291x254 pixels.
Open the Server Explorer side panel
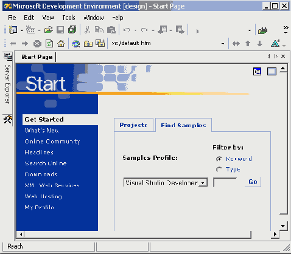[x=8, y=78]
